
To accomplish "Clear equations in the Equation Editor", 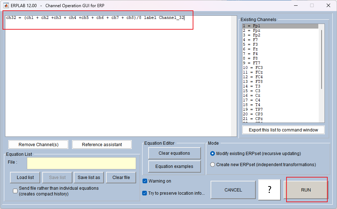I will click(174, 153).
